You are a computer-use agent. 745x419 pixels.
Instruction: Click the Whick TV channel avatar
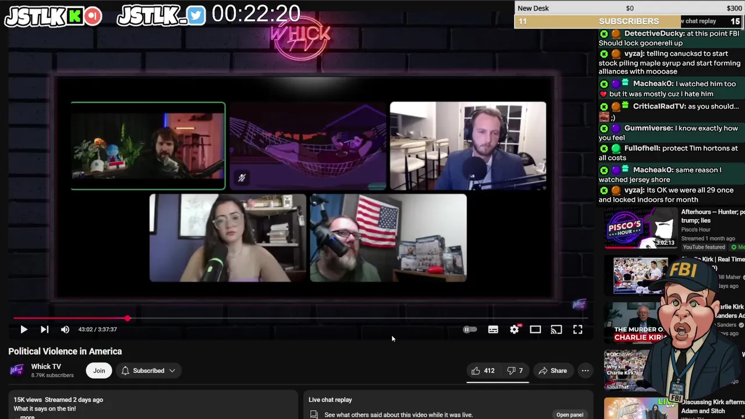point(17,370)
